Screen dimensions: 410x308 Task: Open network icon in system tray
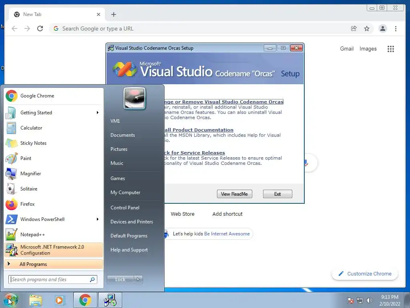coord(360,300)
